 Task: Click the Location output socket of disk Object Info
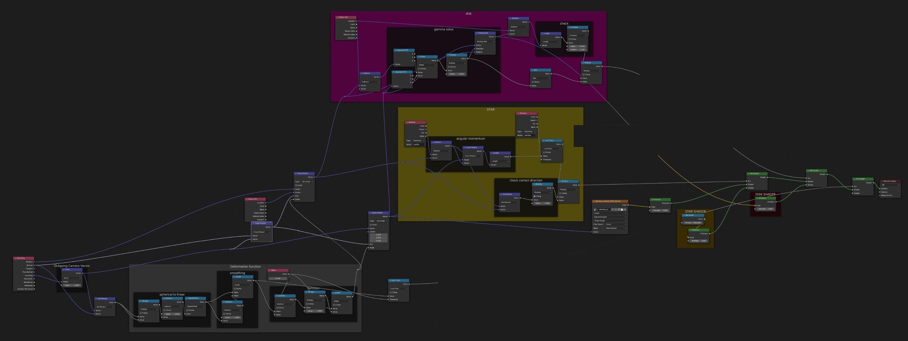356,21
